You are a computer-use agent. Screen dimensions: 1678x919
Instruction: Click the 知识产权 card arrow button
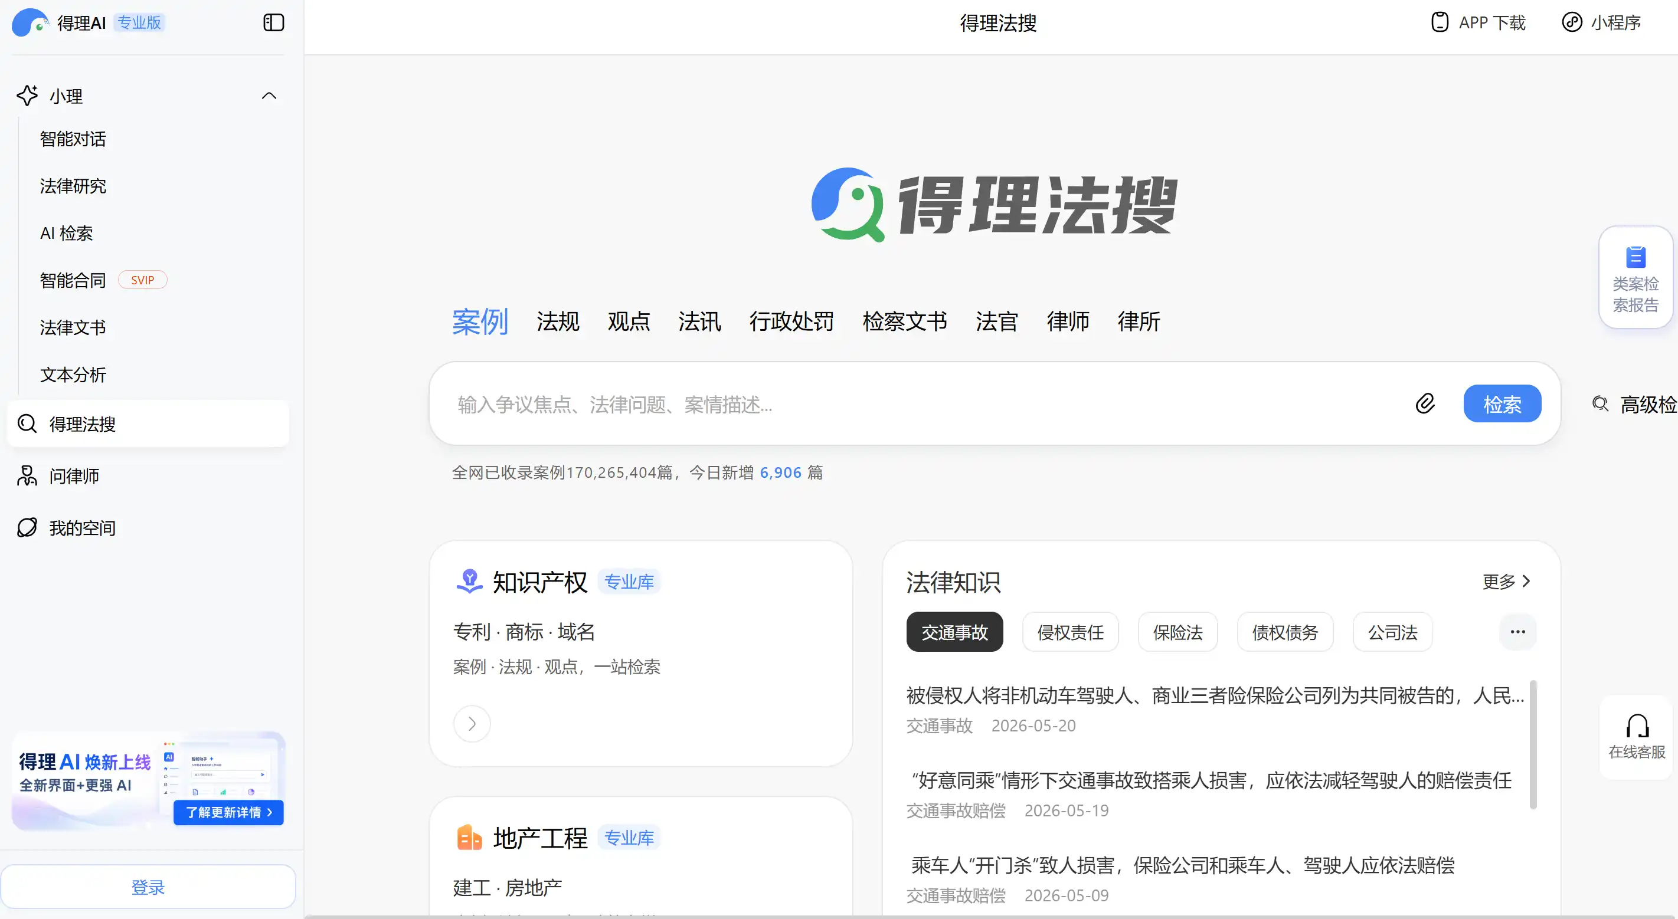pyautogui.click(x=472, y=724)
